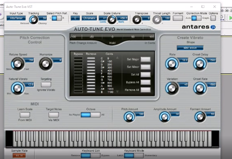232x159 pixels.
Task: Open the Input Type Alto/Tenor selector
Action: (x=16, y=18)
